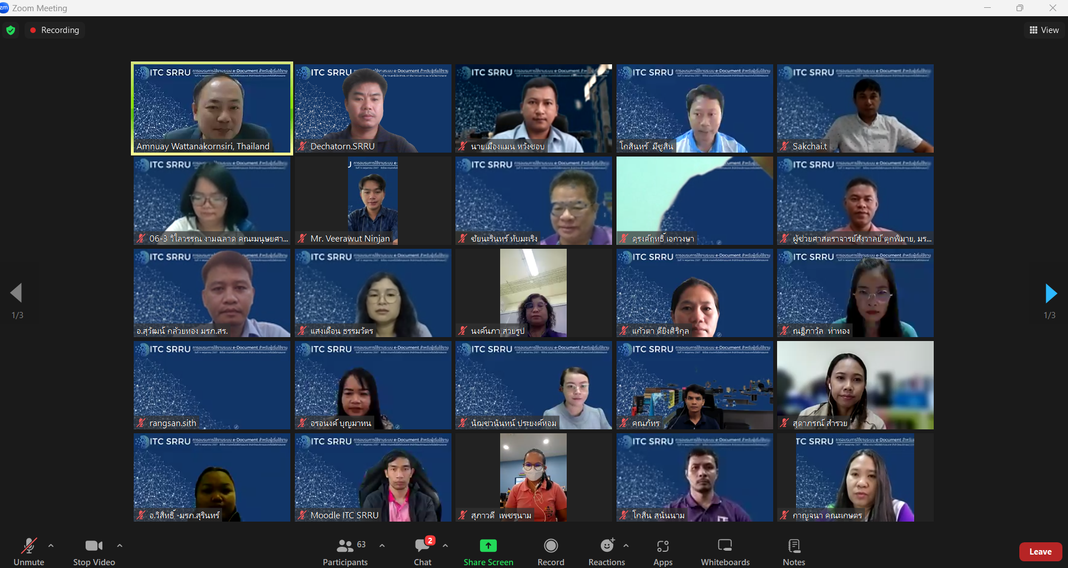
Task: Expand video options arrow beside Stop Video
Action: pyautogui.click(x=119, y=546)
